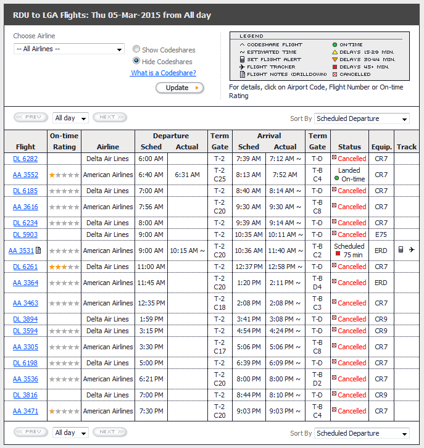
Task: Click cancelled icon in AA 3364 row
Action: [x=334, y=281]
